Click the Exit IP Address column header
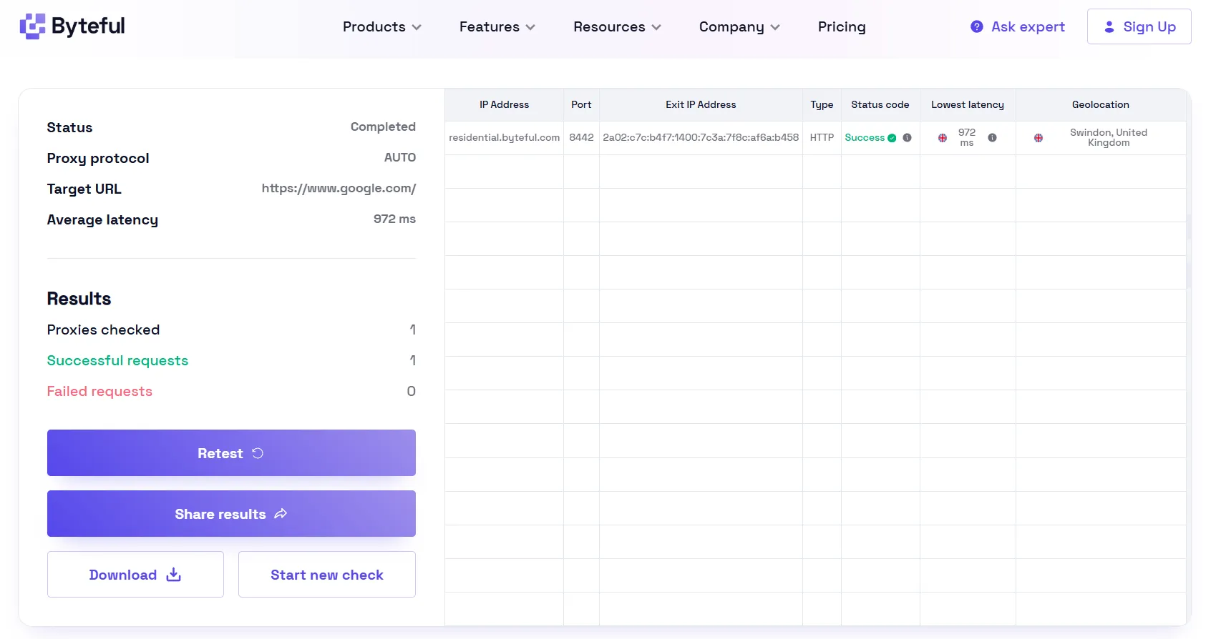Viewport: 1221px width, 639px height. pyautogui.click(x=701, y=104)
